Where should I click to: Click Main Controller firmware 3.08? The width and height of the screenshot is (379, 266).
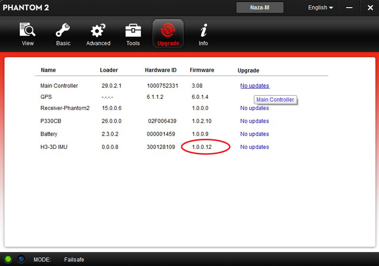point(197,86)
